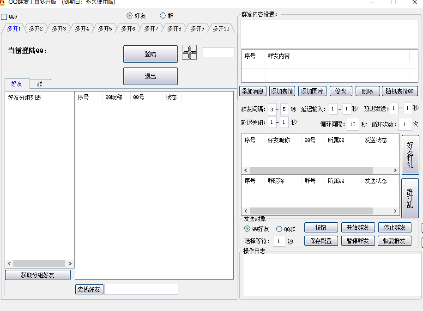Click the 保存配置 button
Screen dimensions: 423x311
321,241
